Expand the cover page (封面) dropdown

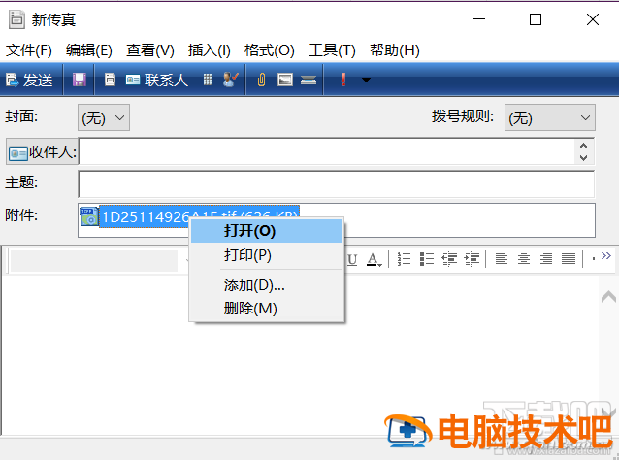[x=104, y=117]
